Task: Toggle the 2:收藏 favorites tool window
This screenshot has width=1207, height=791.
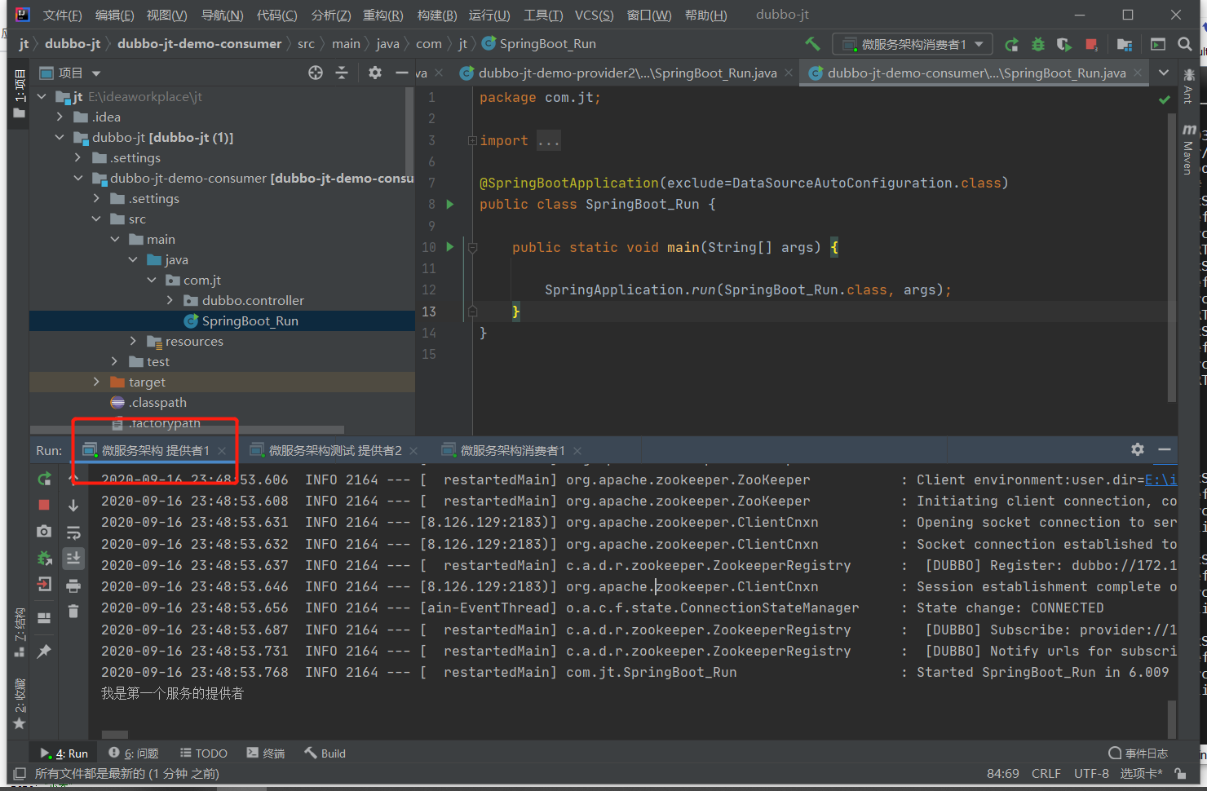Action: click(19, 705)
